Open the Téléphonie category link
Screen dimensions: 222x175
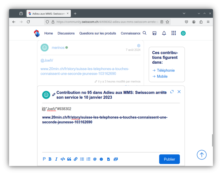pyautogui.click(x=166, y=70)
